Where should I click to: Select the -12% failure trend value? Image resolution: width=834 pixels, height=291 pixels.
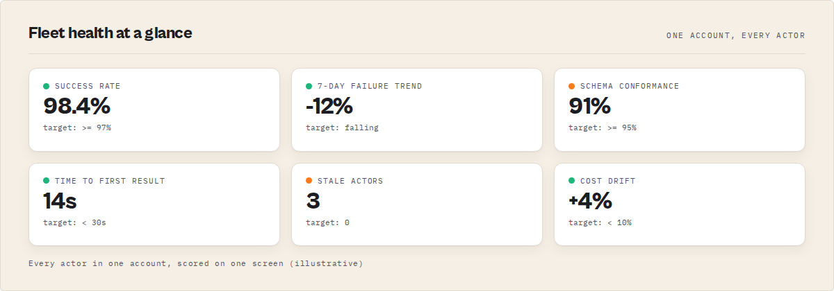coord(329,106)
